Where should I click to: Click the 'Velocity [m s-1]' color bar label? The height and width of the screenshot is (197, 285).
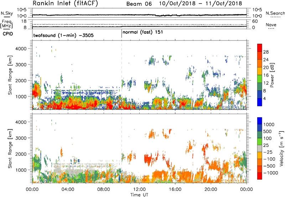(281, 148)
